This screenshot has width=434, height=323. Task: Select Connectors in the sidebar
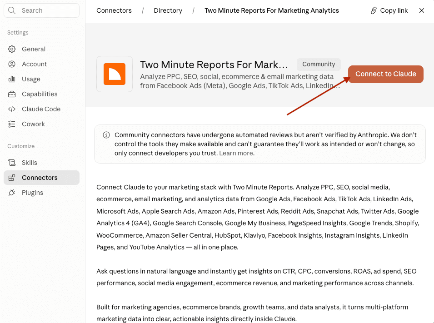click(41, 178)
